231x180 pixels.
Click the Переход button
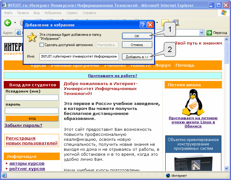(x=217, y=33)
